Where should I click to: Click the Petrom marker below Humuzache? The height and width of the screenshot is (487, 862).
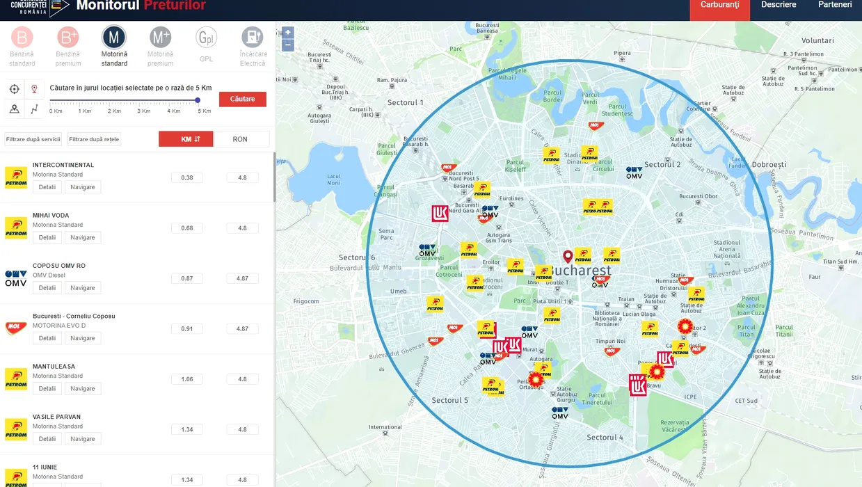click(696, 294)
